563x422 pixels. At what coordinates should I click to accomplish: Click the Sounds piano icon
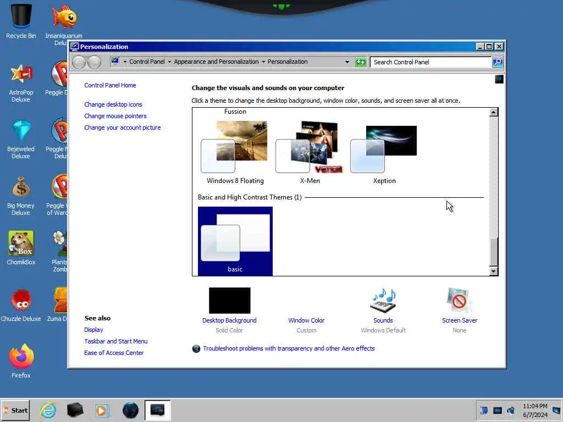[383, 300]
